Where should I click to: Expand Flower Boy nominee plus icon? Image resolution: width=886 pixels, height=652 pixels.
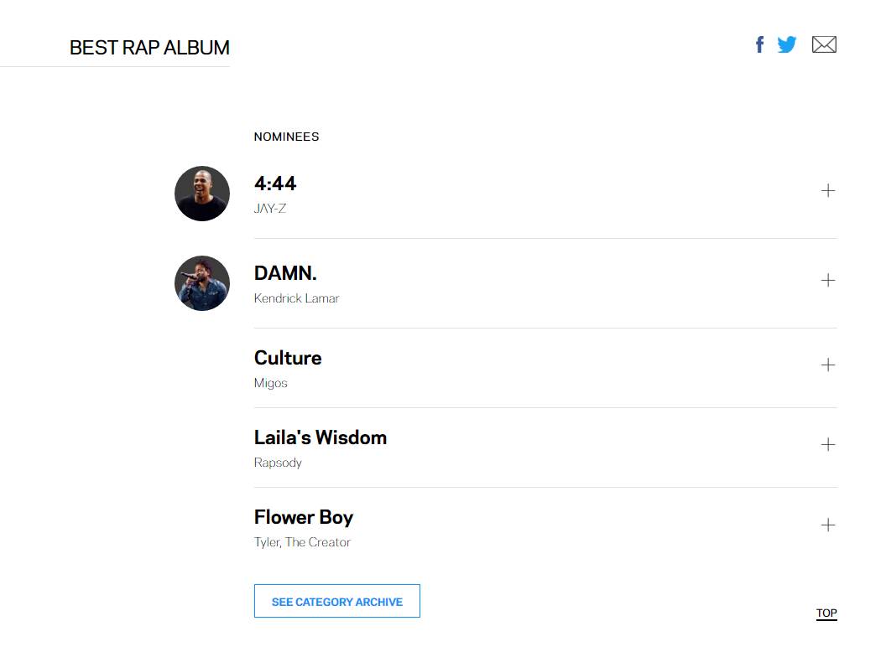828,525
